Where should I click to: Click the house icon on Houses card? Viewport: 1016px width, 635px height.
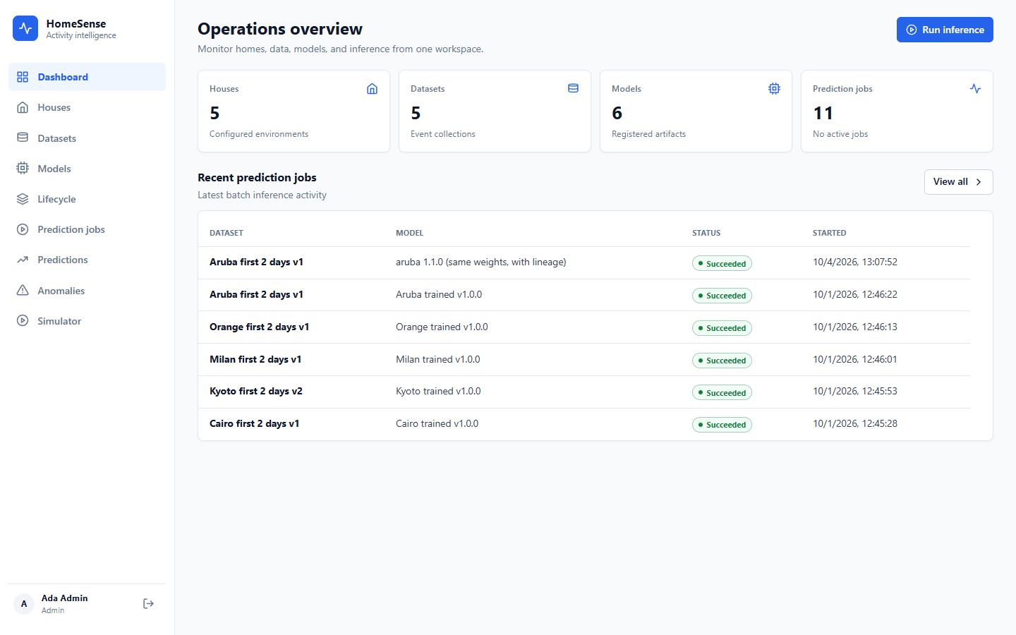[372, 89]
